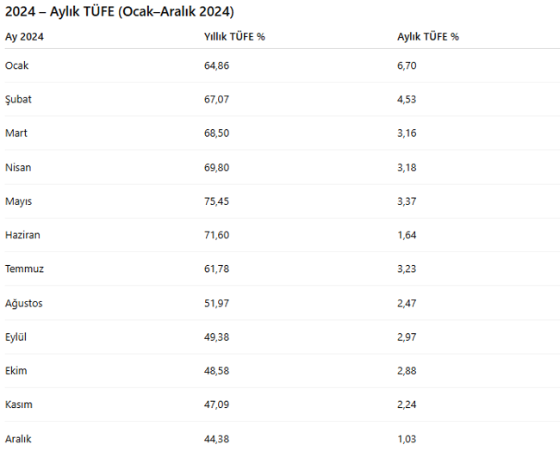Click the 'Ağustos' month cell
Image resolution: width=560 pixels, height=457 pixels.
click(23, 303)
